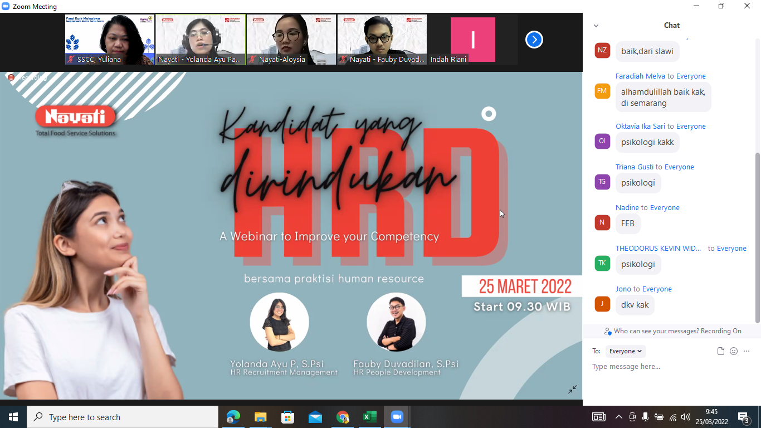Select message 'alhamdulillah baik kak, di semarang'
761x428 pixels.
coord(663,97)
